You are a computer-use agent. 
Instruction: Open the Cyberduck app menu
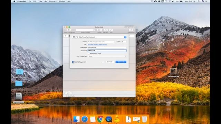tap(22, 1)
